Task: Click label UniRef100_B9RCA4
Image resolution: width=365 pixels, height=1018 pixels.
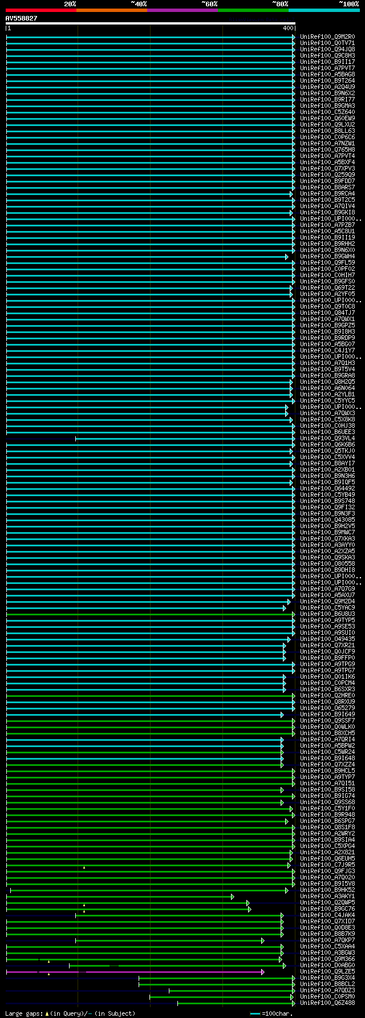Action: [327, 193]
